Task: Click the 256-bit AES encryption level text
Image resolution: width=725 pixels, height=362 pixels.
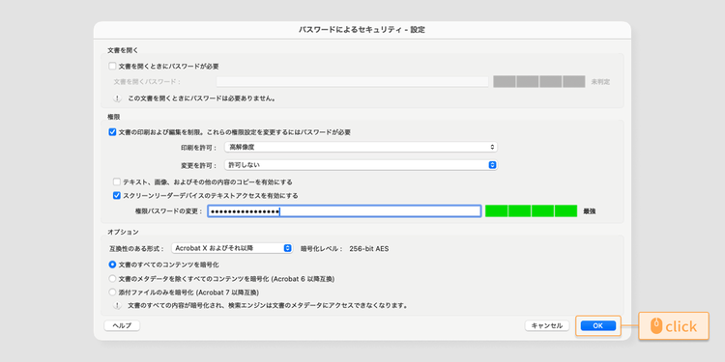Action: 369,248
